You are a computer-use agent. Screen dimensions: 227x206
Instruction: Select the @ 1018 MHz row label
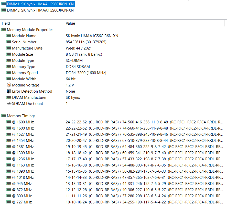pyautogui.click(x=23, y=178)
